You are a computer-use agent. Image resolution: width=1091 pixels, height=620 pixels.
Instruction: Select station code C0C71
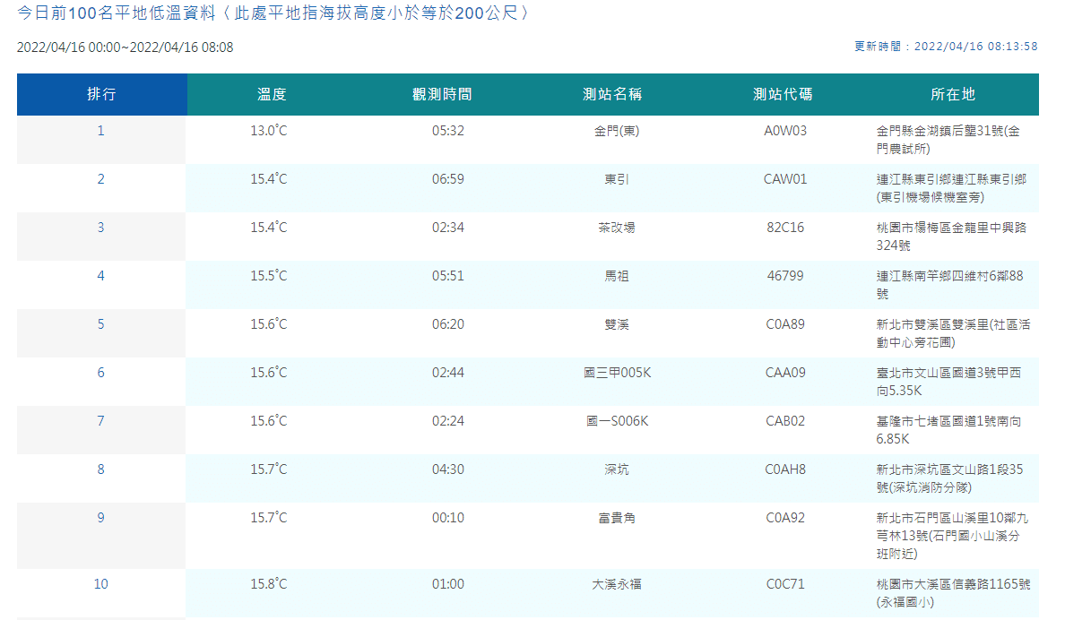(785, 583)
